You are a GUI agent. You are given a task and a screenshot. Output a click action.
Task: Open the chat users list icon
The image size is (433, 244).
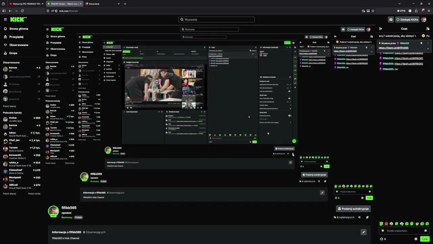(428, 29)
